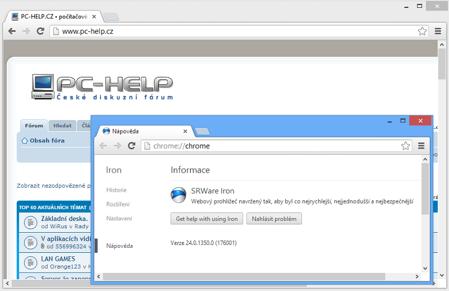Screen dimensions: 449x291
Task: Open the Iron window's hamburger menu
Action: pyautogui.click(x=421, y=146)
